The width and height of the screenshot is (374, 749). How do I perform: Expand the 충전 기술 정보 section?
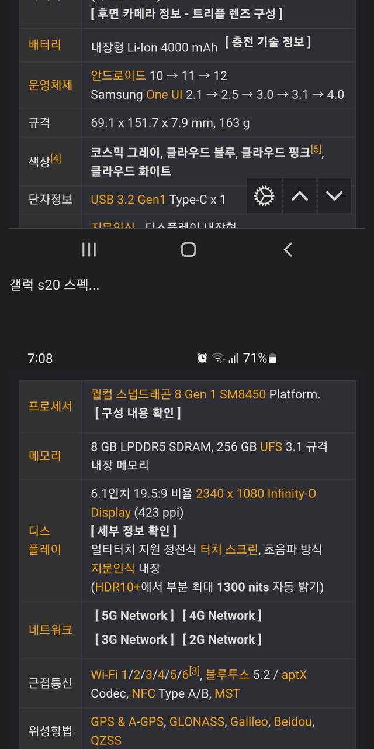[268, 42]
